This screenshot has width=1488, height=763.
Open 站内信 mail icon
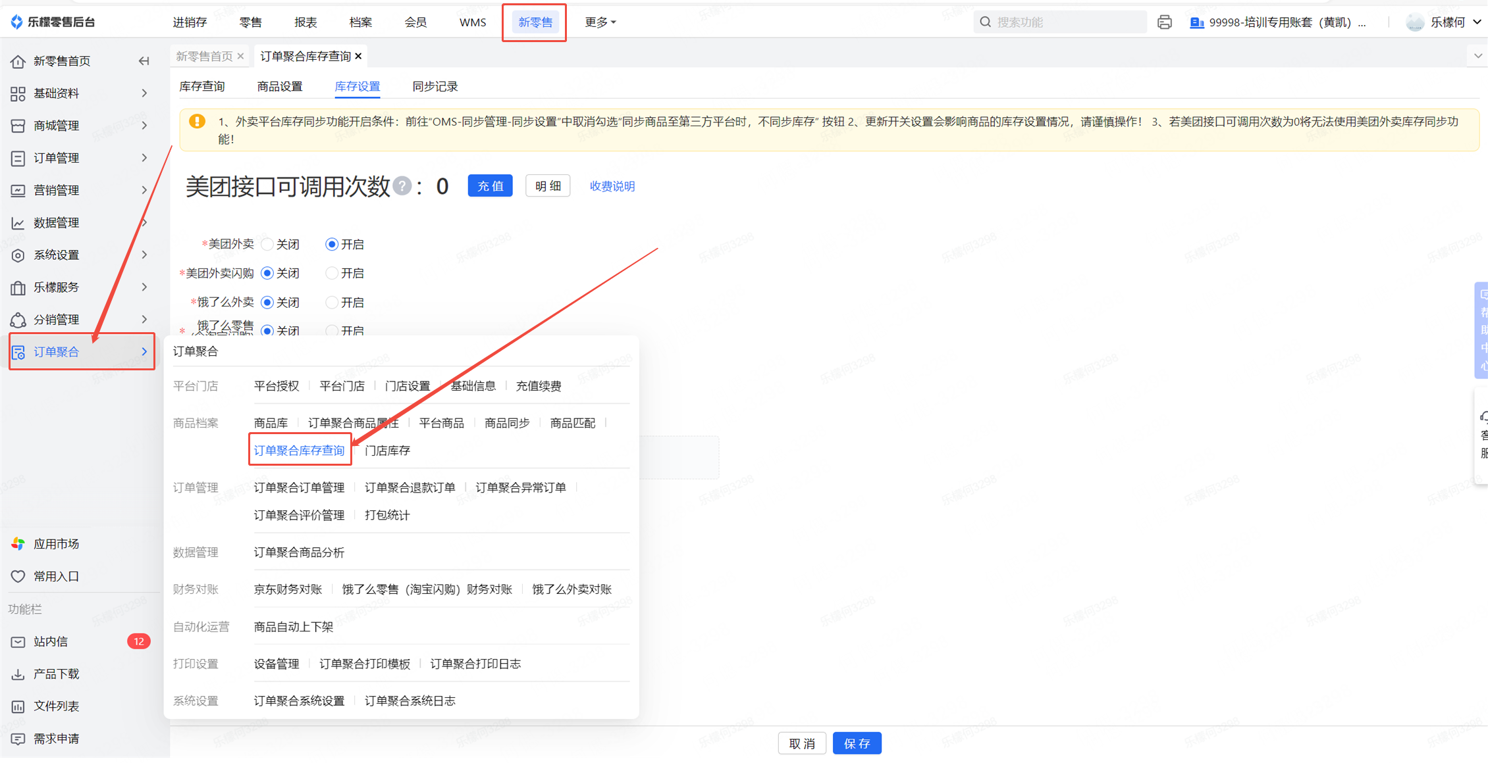coord(18,641)
